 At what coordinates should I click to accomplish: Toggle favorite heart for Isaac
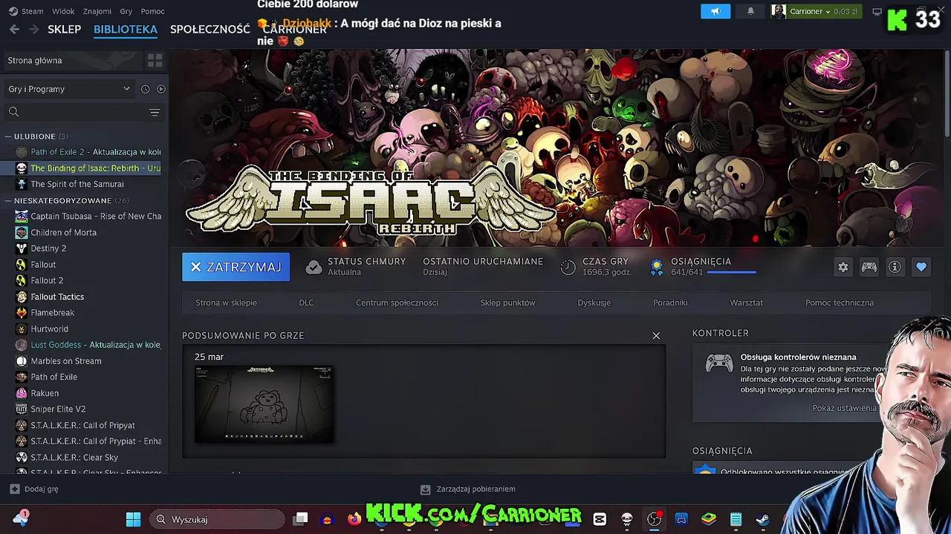921,267
